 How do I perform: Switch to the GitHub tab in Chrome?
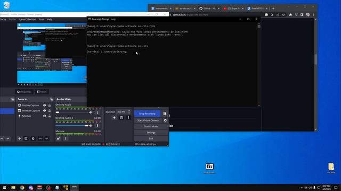[x=209, y=8]
